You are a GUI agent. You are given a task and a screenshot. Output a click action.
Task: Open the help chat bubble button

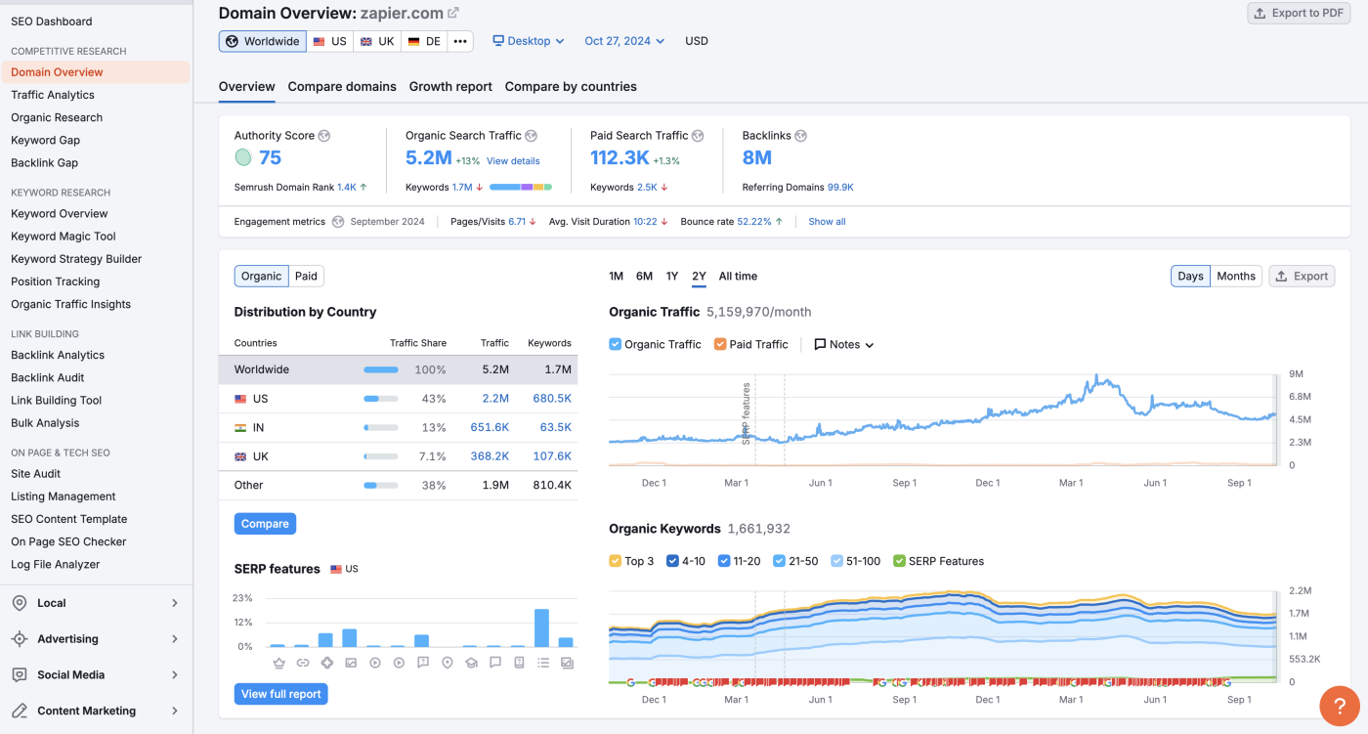1340,706
